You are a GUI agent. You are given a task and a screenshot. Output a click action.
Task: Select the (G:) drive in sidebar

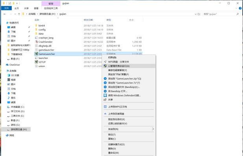pyautogui.click(x=15, y=125)
